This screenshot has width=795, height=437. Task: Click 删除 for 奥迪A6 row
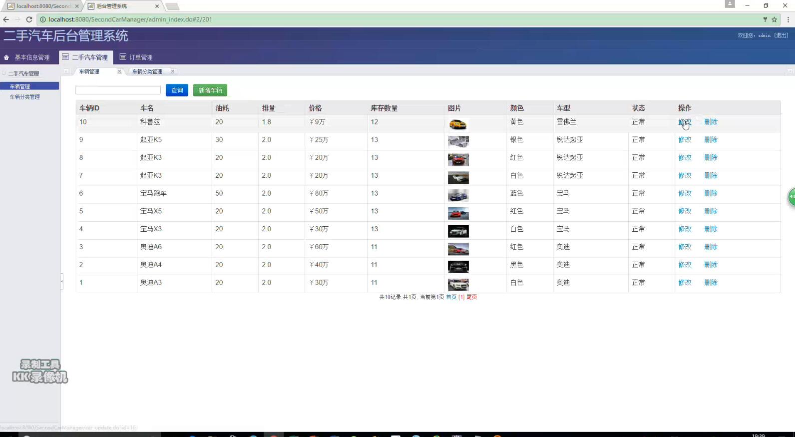(x=711, y=247)
